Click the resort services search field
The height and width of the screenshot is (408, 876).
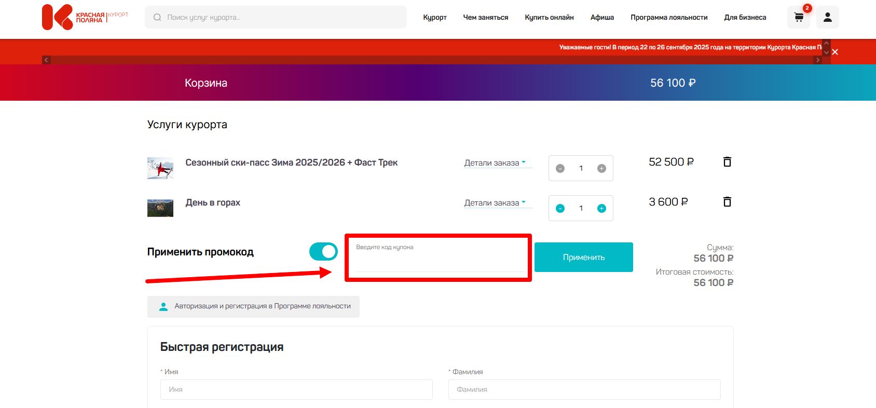coord(280,17)
